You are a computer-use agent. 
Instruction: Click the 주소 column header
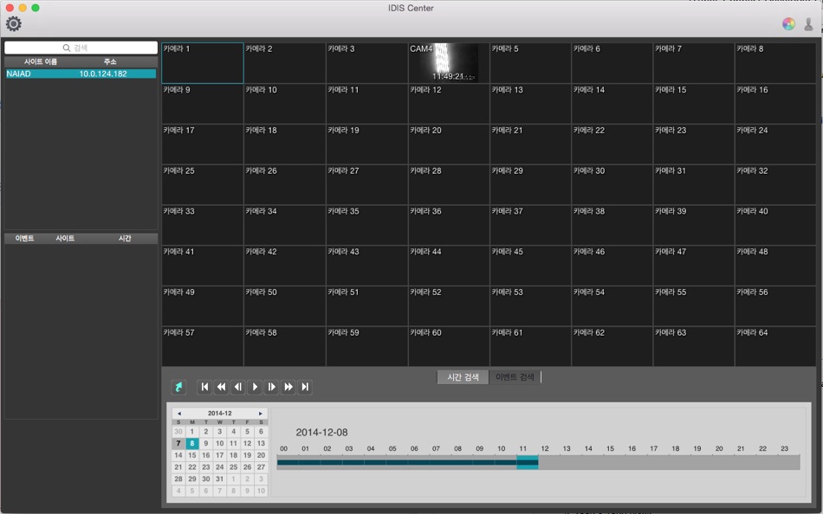tap(110, 62)
